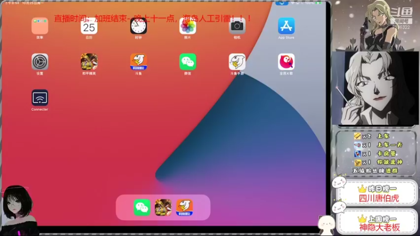The height and width of the screenshot is (236, 420).
Task: Open the Calendar app showing 25
Action: click(89, 26)
